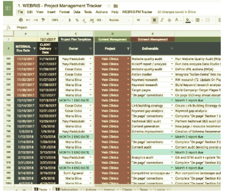Open Deliverable dropdown for Analytics audit
The height and width of the screenshot is (191, 230).
(172, 157)
